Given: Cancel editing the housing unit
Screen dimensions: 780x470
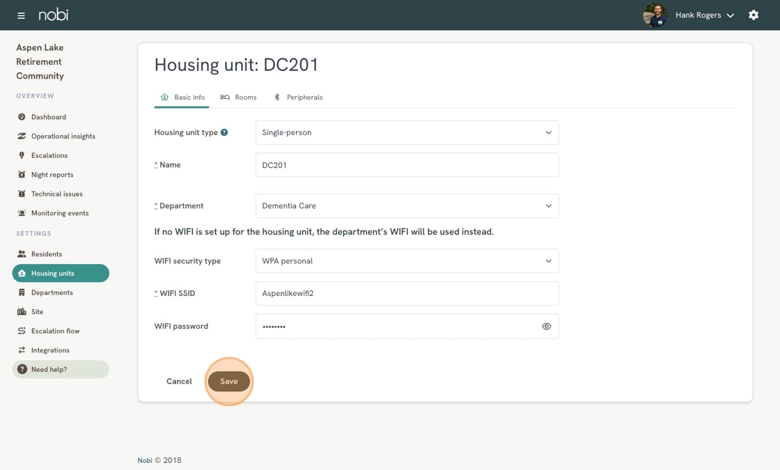Looking at the screenshot, I should 179,382.
